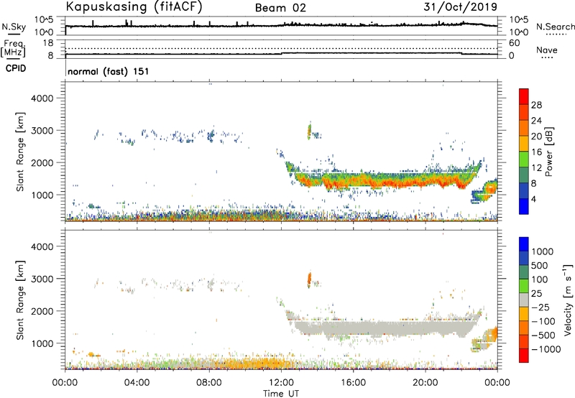The width and height of the screenshot is (575, 398).
Task: Click the 'N.Sky' legend label
Action: click(14, 27)
